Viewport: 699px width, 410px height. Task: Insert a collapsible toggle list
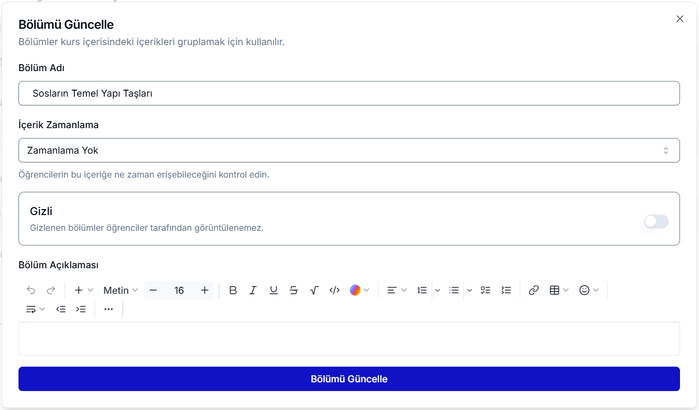tap(506, 291)
